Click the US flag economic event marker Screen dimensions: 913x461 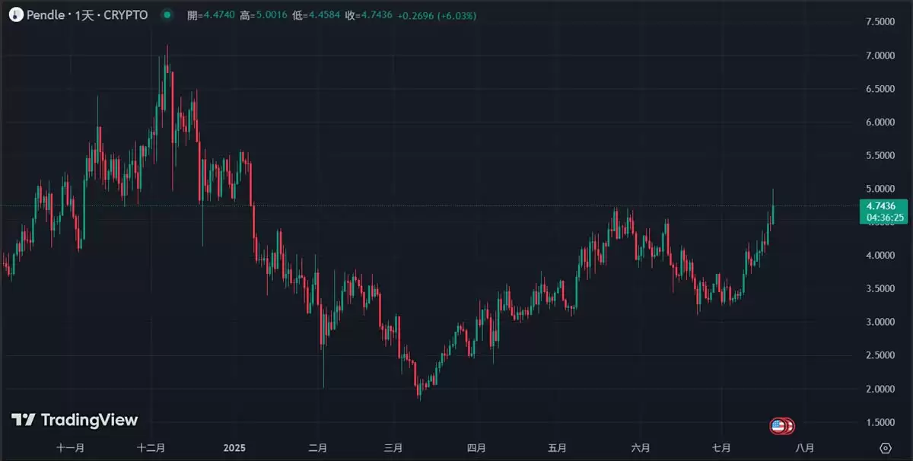(x=778, y=426)
